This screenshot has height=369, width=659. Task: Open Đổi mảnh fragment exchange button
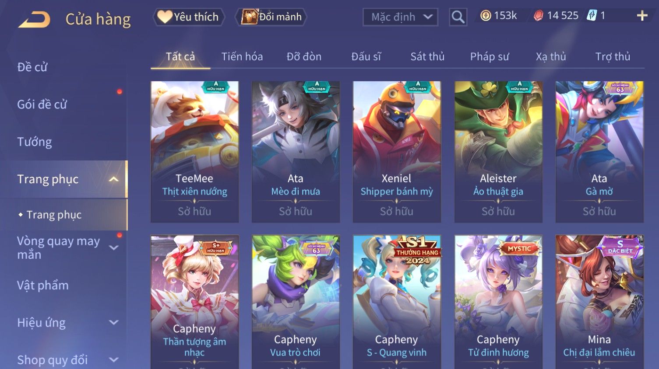tap(271, 17)
